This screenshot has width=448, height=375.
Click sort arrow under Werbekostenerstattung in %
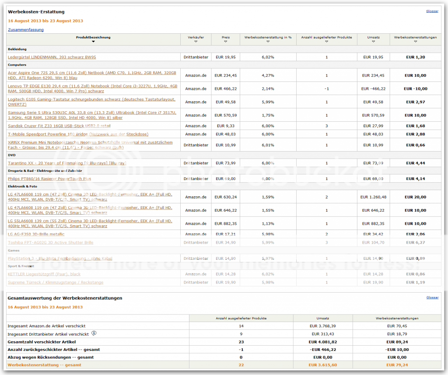[268, 42]
